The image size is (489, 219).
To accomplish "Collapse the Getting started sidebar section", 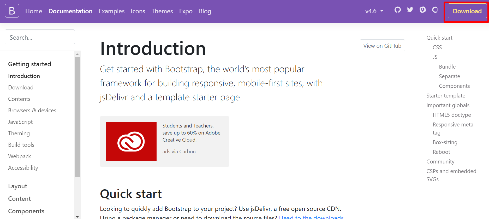I will tap(29, 64).
